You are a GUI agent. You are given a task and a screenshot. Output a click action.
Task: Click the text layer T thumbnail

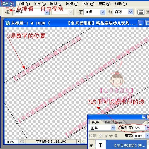(101, 145)
